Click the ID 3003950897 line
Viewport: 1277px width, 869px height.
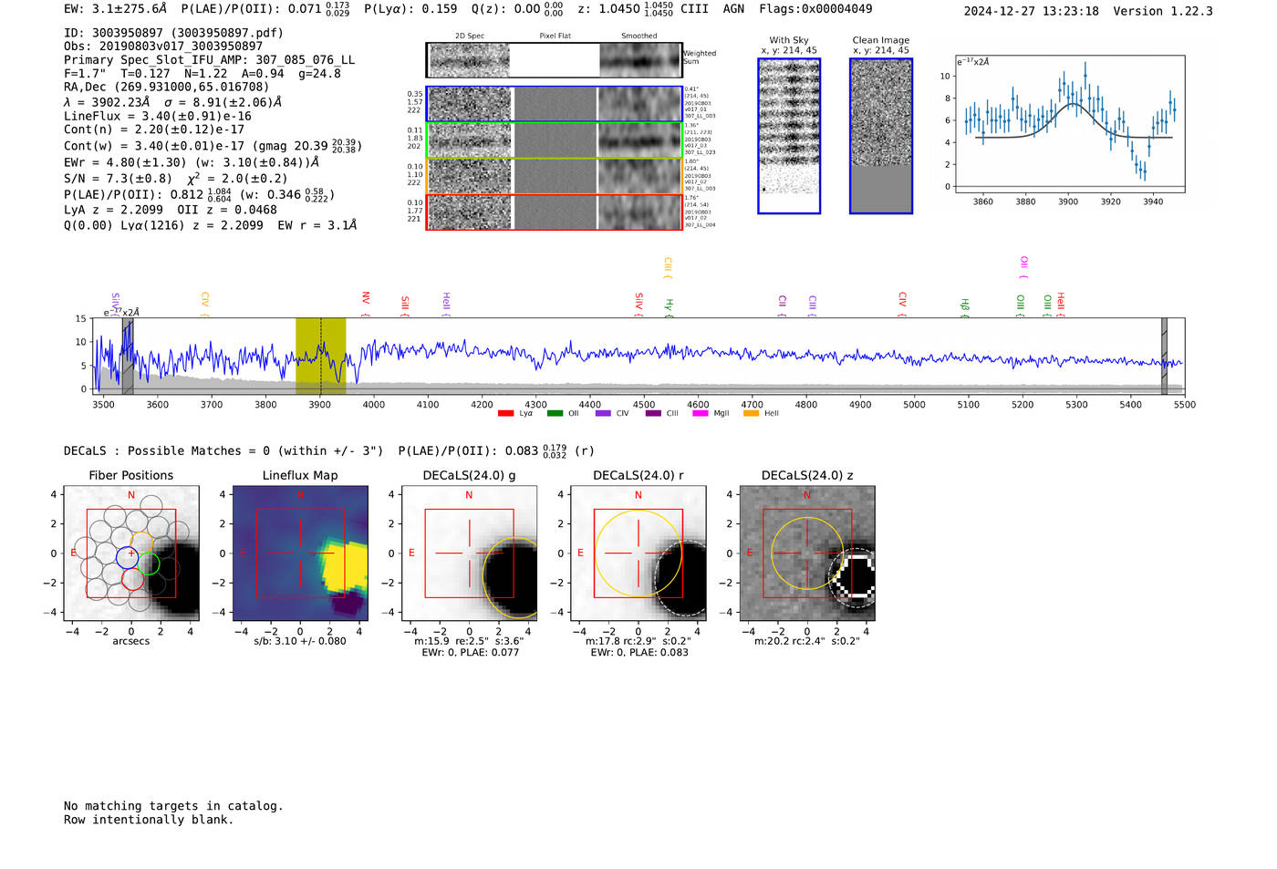click(x=173, y=33)
